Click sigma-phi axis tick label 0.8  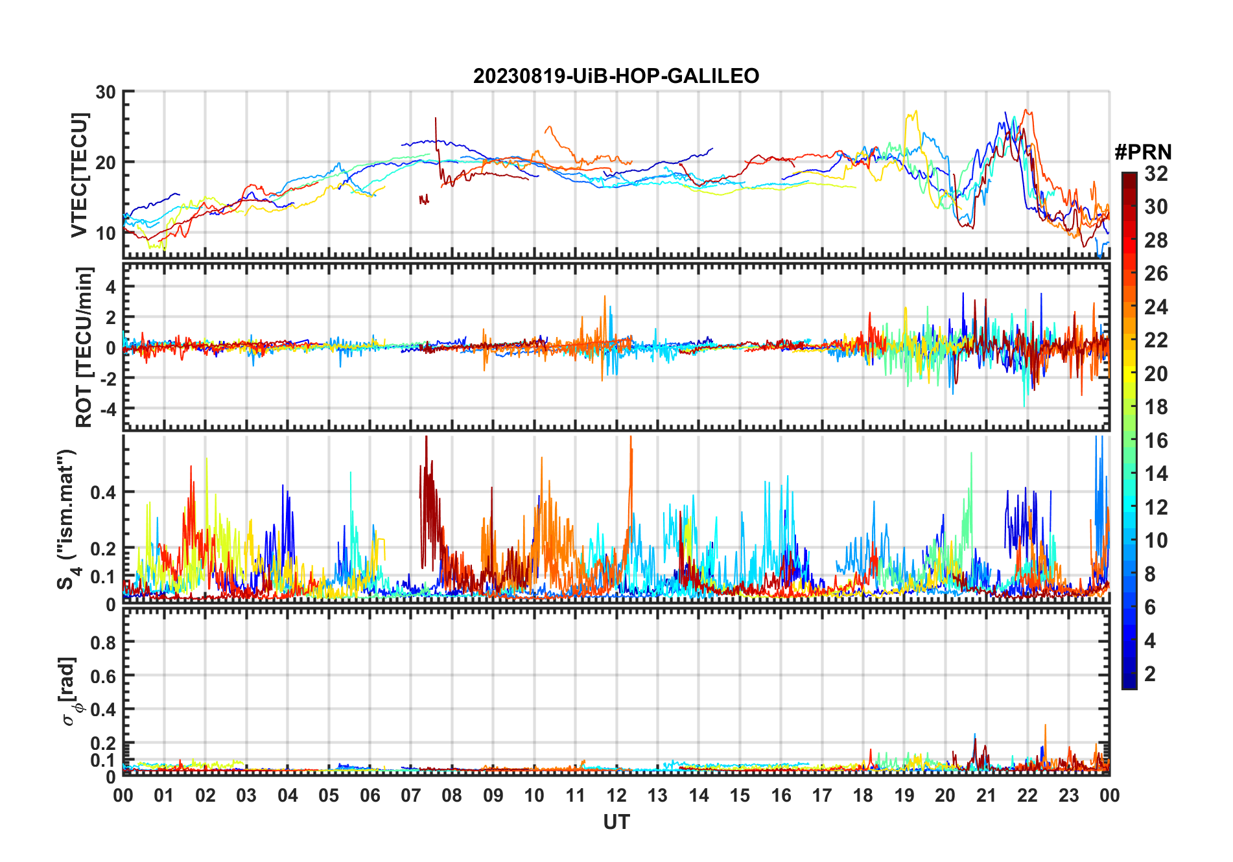click(x=103, y=642)
